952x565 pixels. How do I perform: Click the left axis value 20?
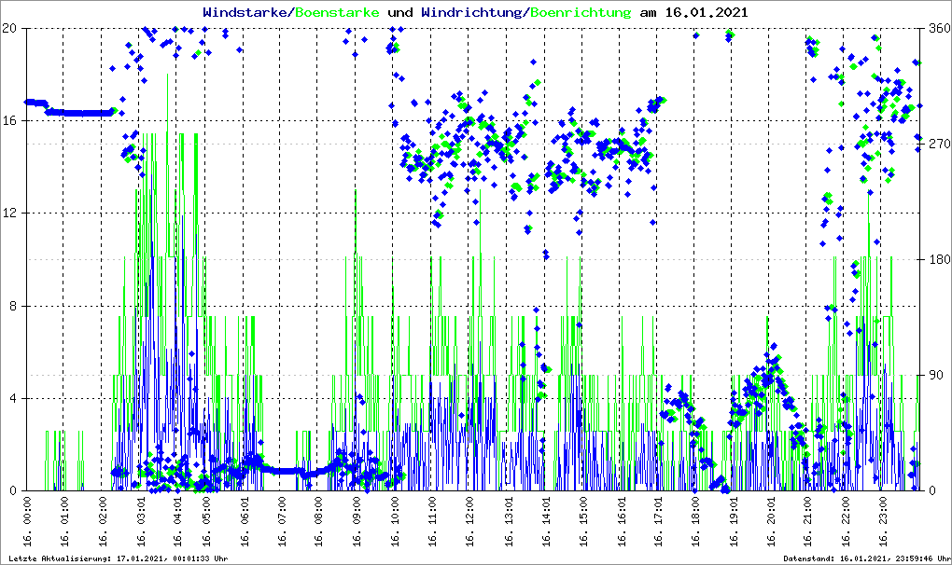pos(12,29)
